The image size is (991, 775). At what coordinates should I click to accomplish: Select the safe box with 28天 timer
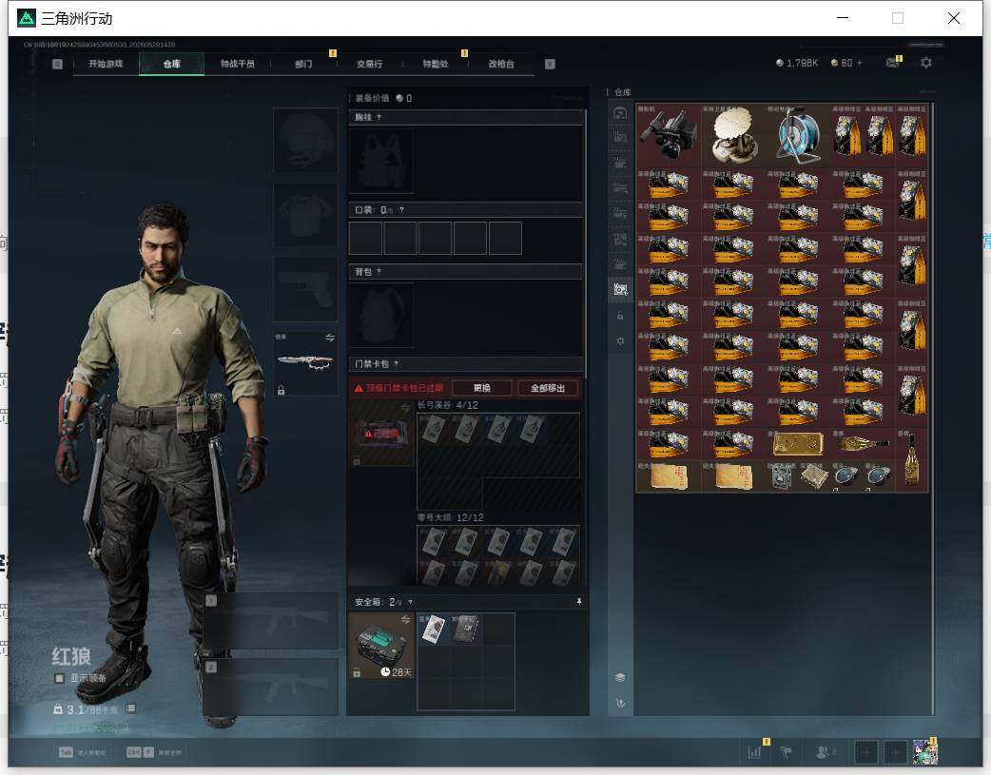coord(381,646)
